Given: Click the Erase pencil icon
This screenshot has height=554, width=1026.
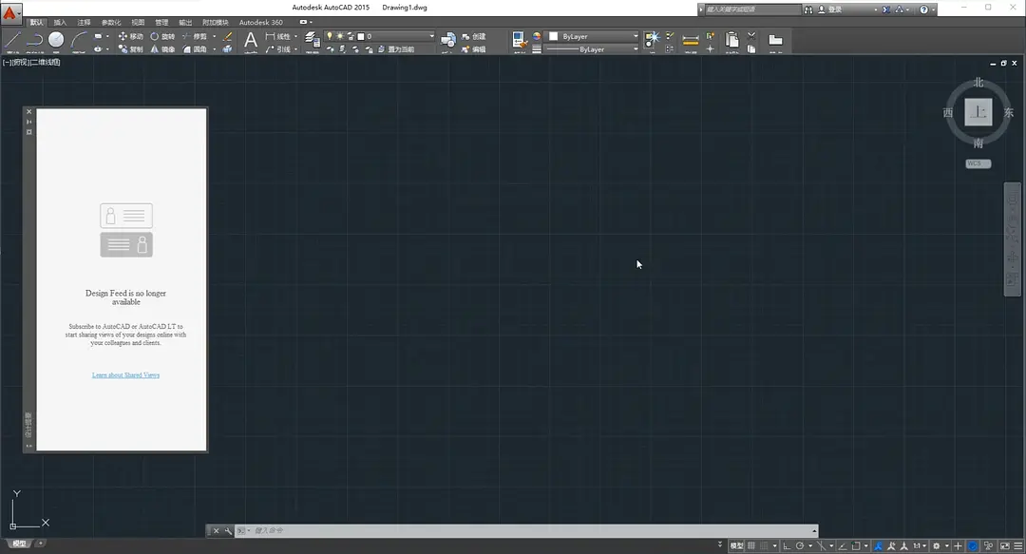Looking at the screenshot, I should [x=227, y=37].
